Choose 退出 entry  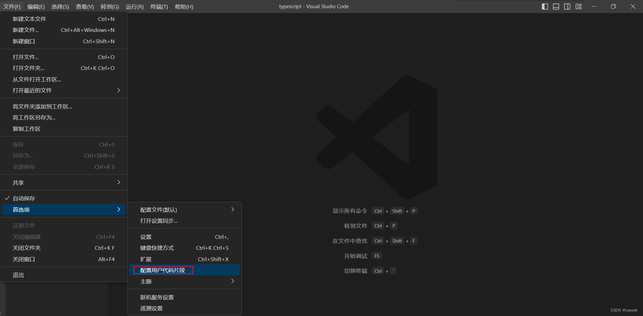pos(64,275)
